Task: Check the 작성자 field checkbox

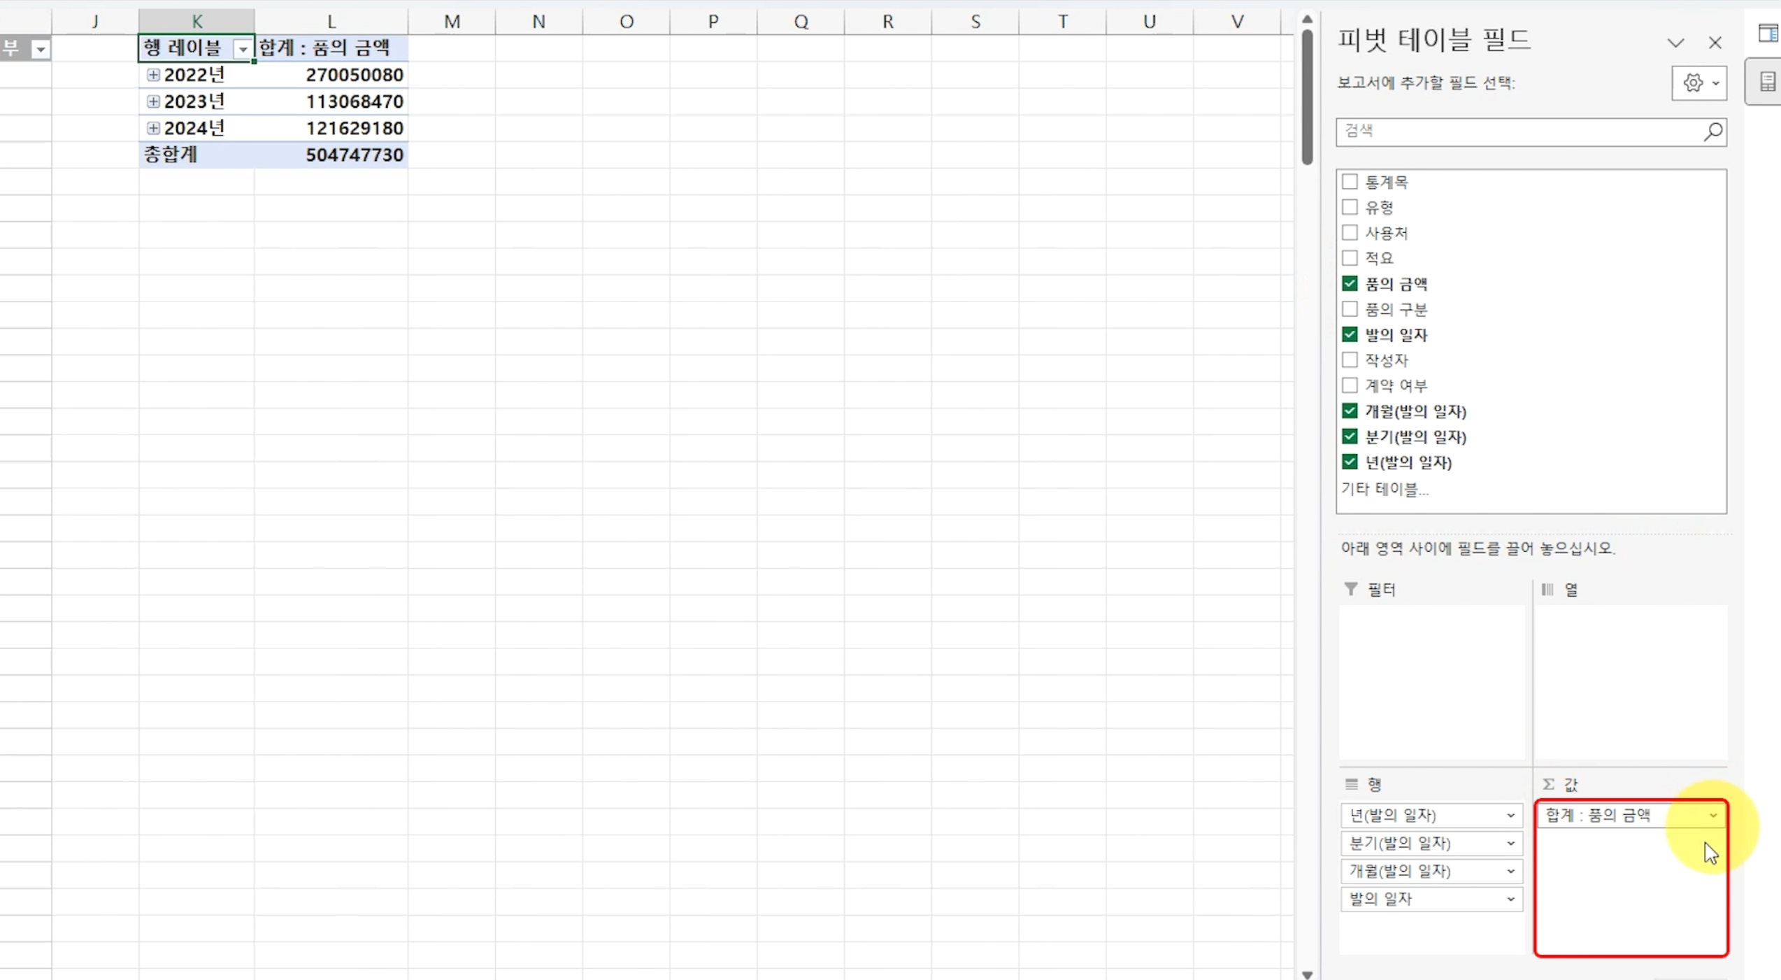Action: 1350,360
